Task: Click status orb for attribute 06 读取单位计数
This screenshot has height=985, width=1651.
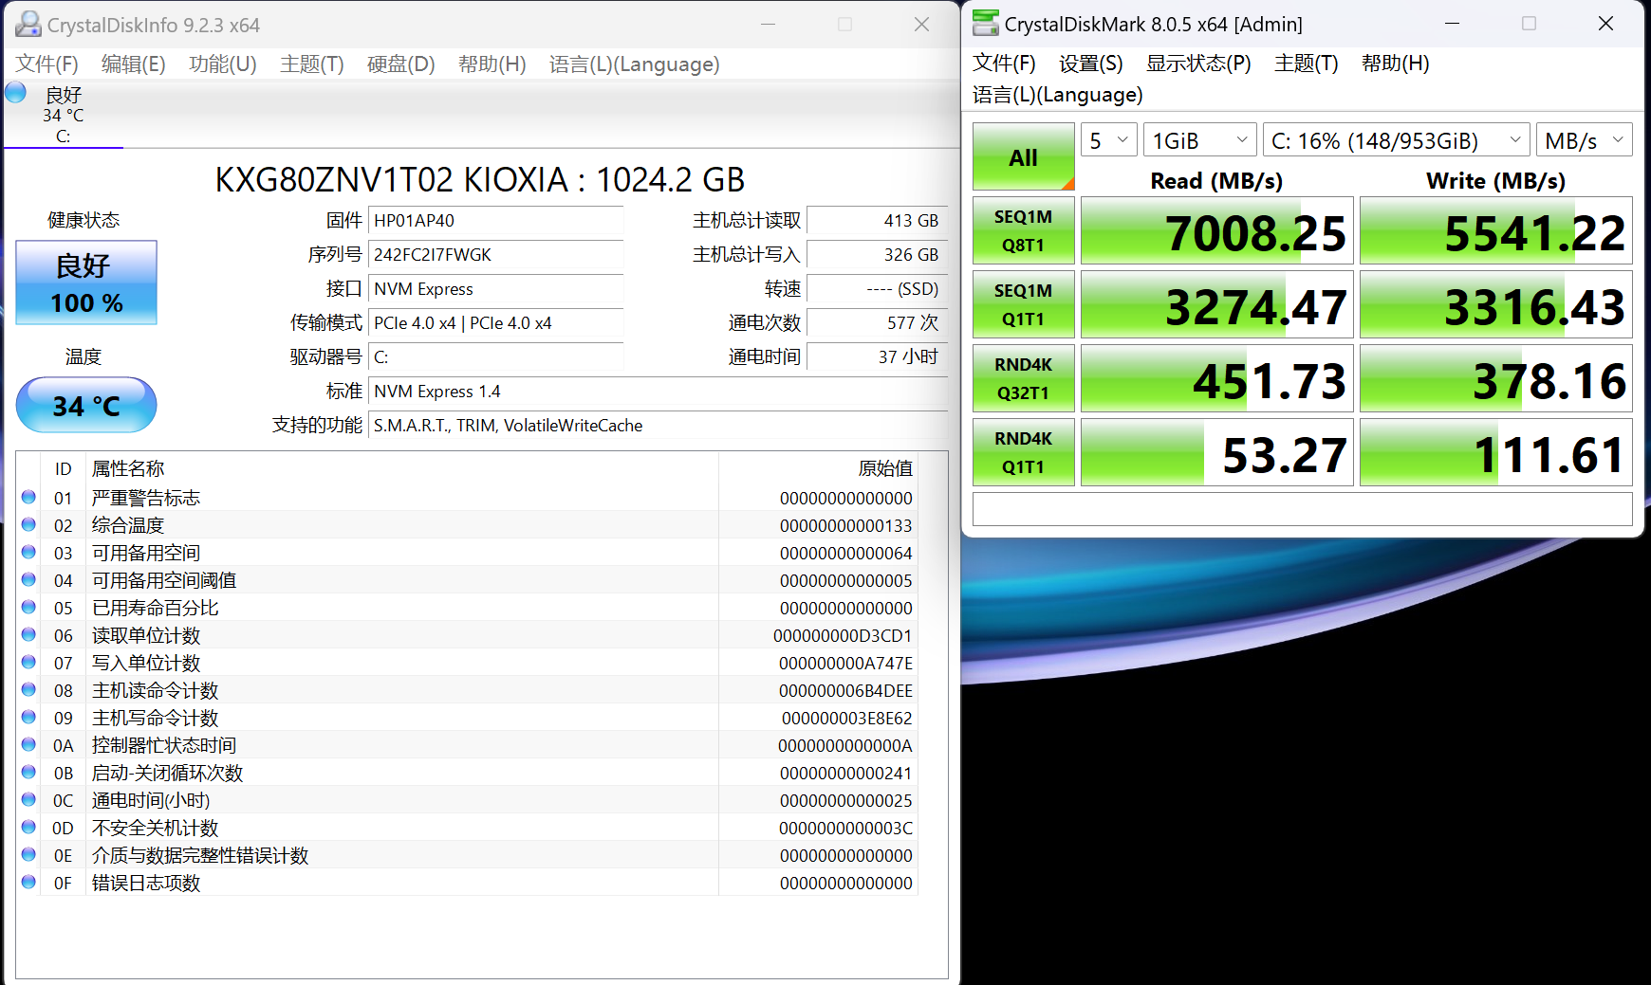Action: click(x=28, y=634)
